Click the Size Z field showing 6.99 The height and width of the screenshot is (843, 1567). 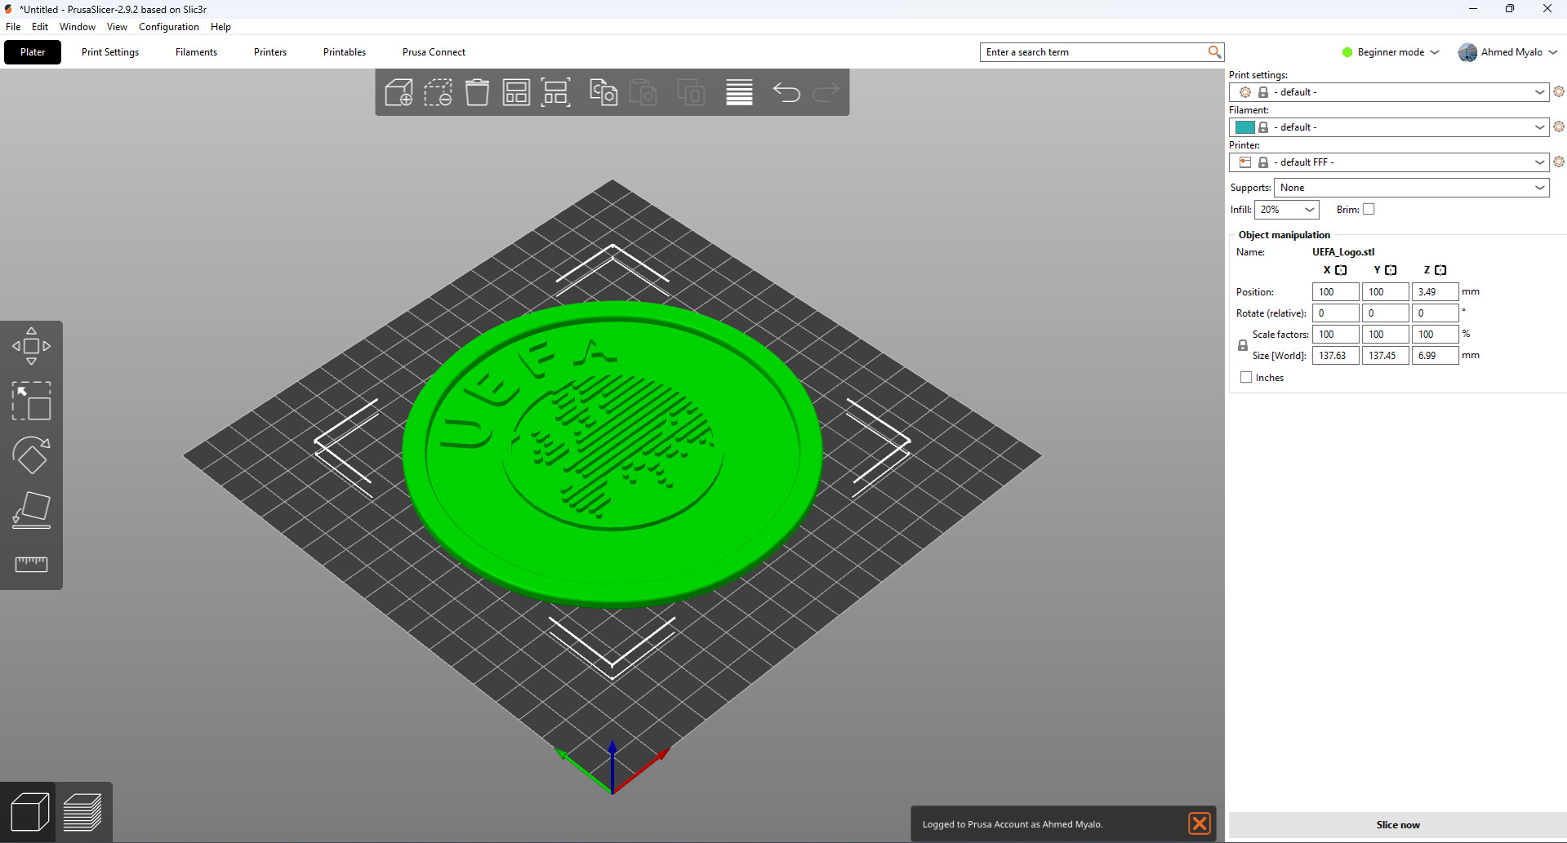[1435, 356]
